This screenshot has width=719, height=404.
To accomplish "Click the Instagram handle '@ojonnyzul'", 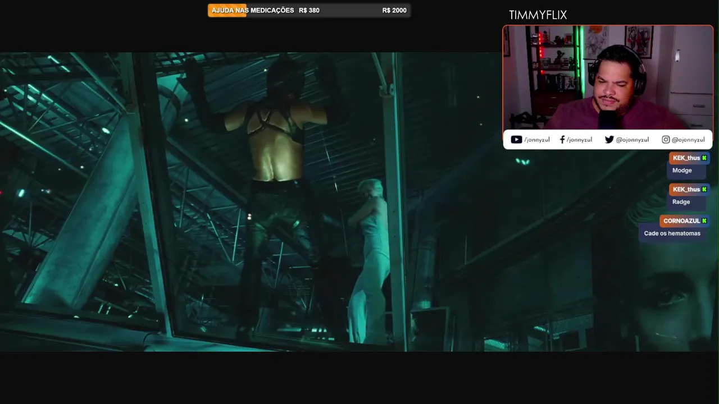I will click(x=688, y=140).
